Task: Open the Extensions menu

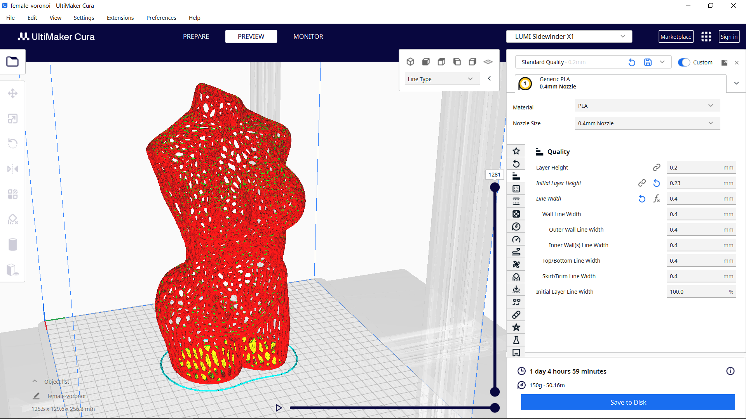Action: (120, 18)
